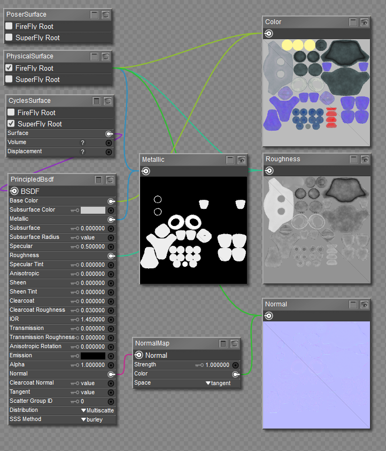Open the Distribution dropdown in PrincipledBsdf
The width and height of the screenshot is (386, 451).
pyautogui.click(x=97, y=410)
